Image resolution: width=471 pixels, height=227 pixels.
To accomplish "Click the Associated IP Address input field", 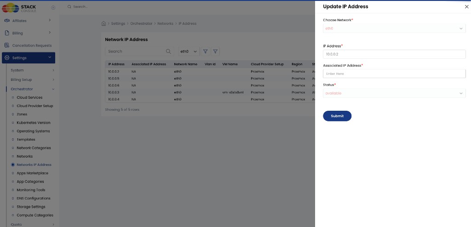I will pos(394,74).
